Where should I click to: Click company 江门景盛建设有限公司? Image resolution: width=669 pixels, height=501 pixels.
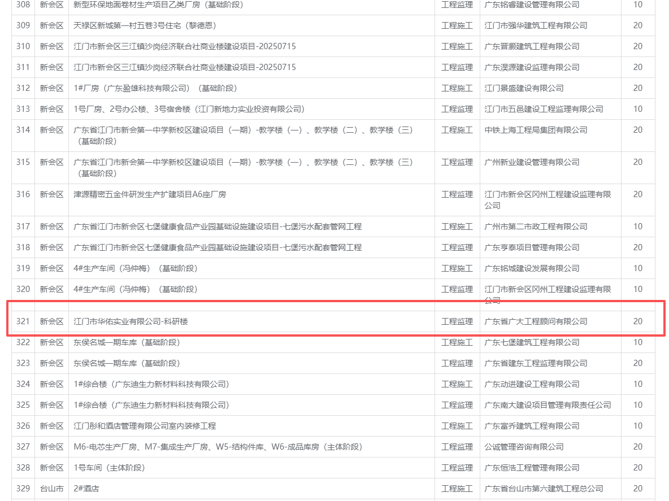click(524, 88)
